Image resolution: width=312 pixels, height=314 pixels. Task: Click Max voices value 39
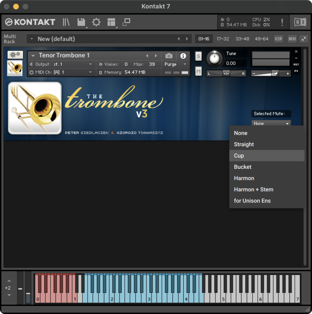coord(152,64)
